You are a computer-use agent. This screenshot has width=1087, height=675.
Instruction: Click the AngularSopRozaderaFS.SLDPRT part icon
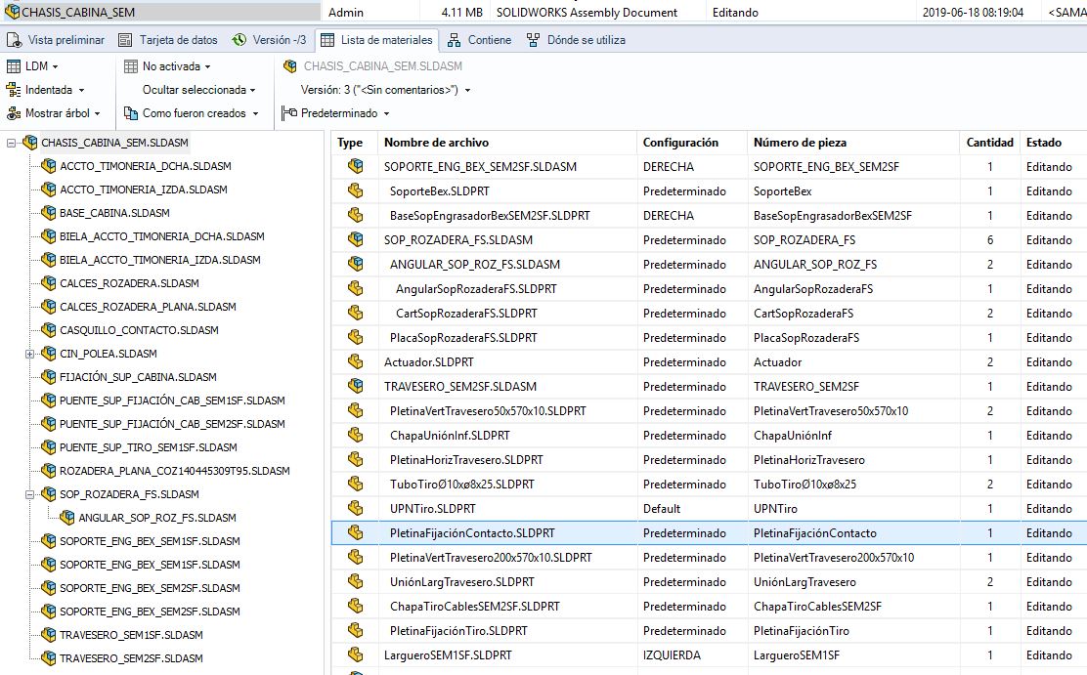pyautogui.click(x=356, y=288)
